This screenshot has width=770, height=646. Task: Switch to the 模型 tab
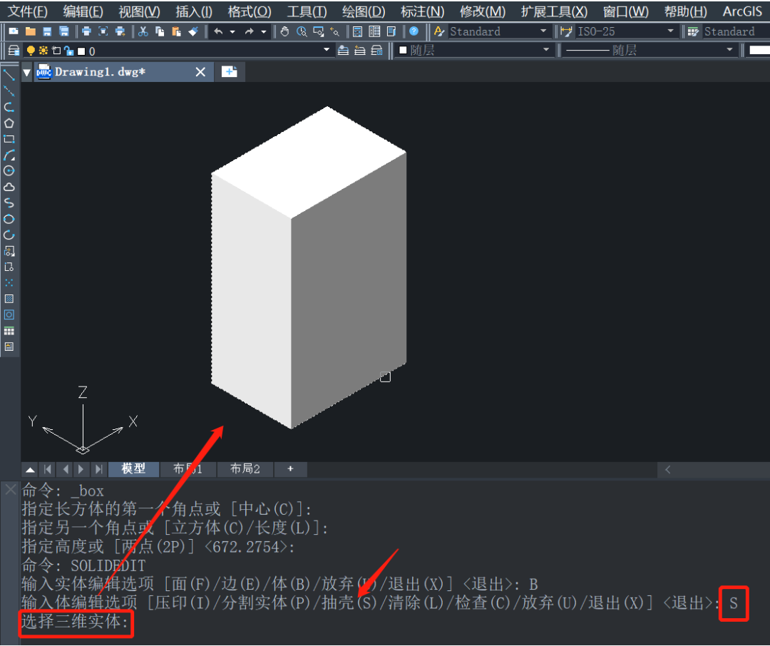133,469
